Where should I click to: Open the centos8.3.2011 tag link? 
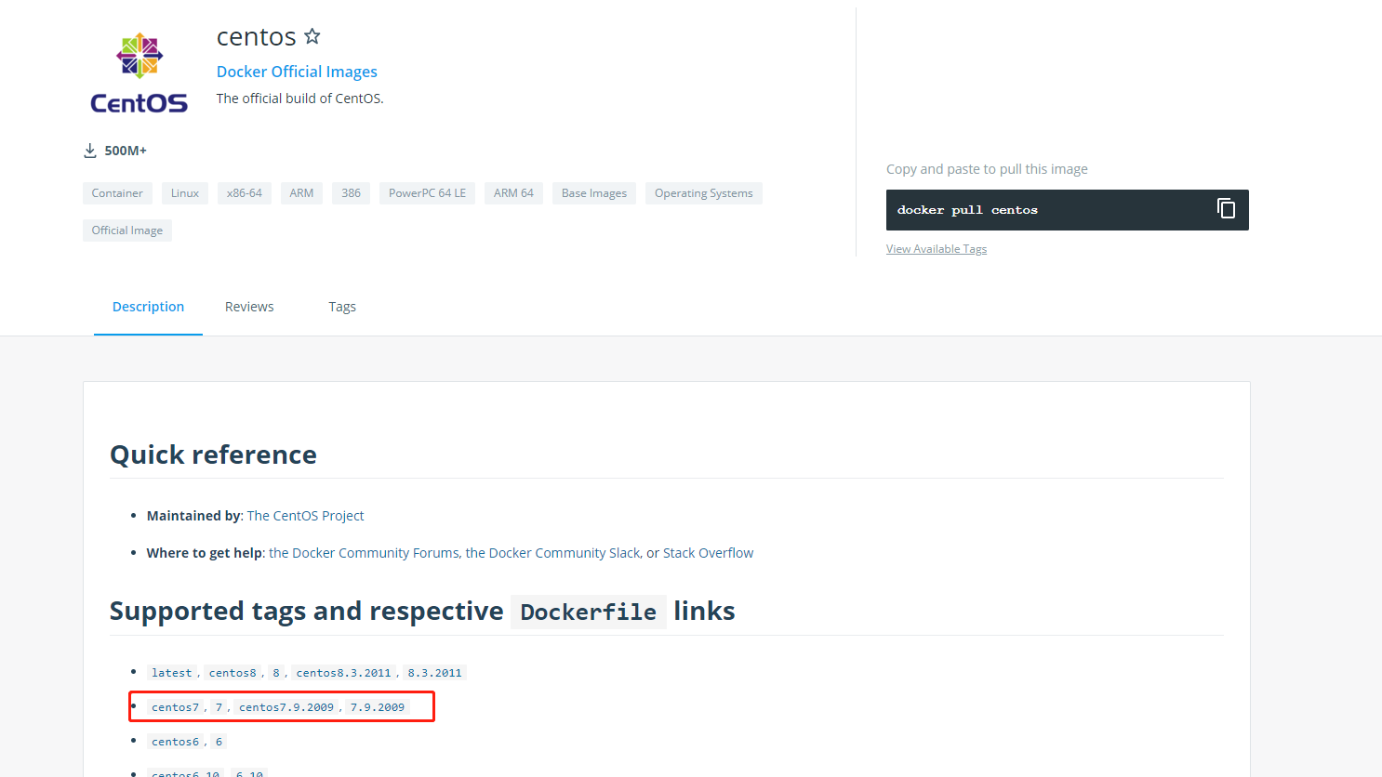(343, 673)
